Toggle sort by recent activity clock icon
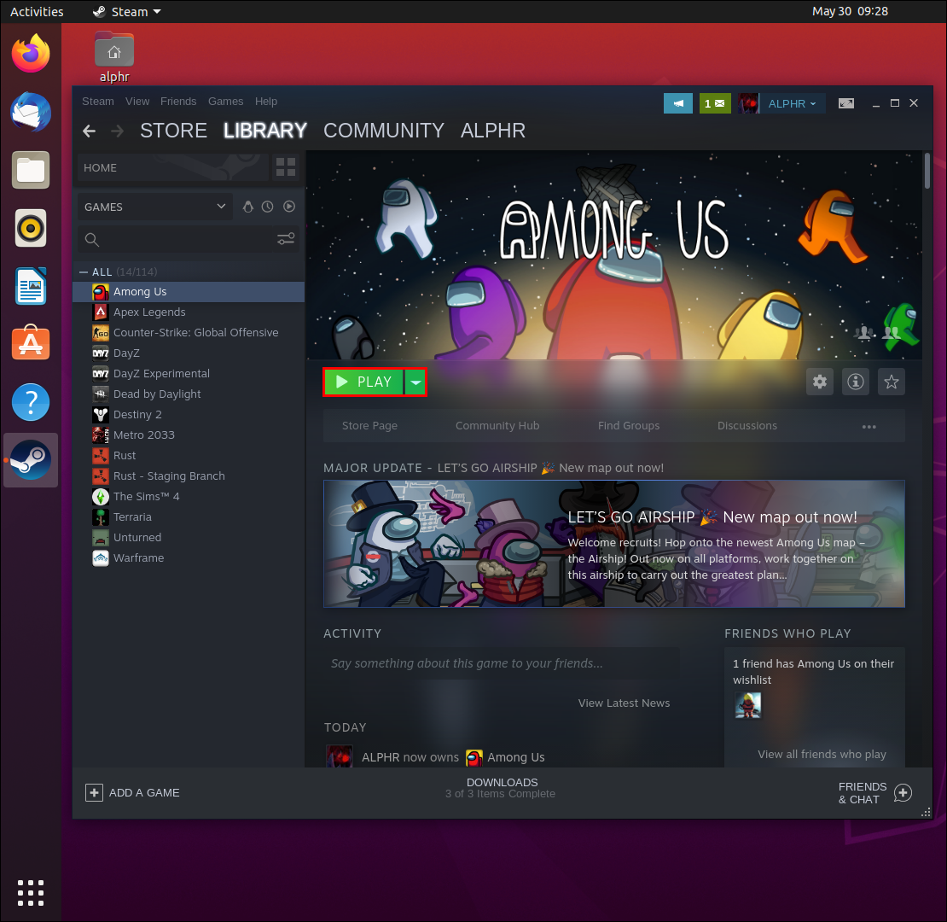 [268, 207]
